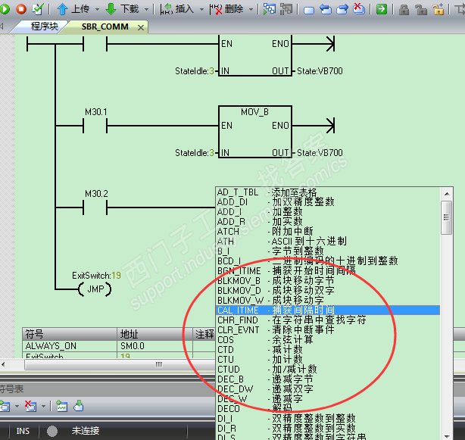Choose DEC_B 递减字节 entry
The width and height of the screenshot is (465, 440).
coord(328,379)
